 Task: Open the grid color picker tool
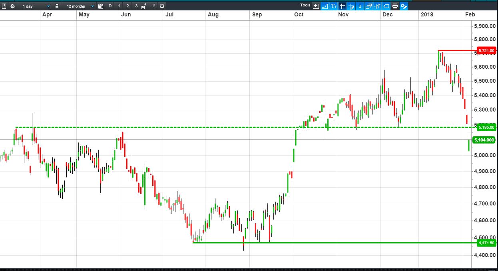click(x=351, y=6)
